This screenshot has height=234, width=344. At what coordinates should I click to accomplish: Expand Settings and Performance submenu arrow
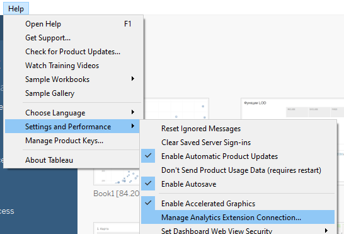[132, 126]
